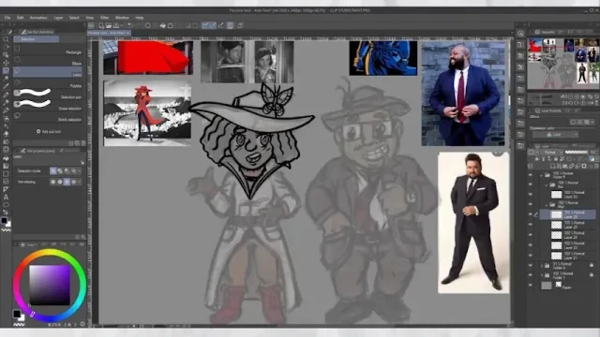
Task: Open the Selection mode dropdown arrow
Action: click(80, 171)
